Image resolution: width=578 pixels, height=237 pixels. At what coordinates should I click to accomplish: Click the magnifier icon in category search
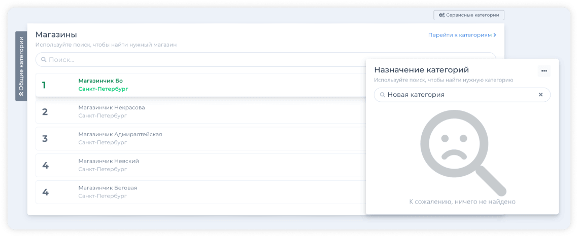(x=382, y=95)
